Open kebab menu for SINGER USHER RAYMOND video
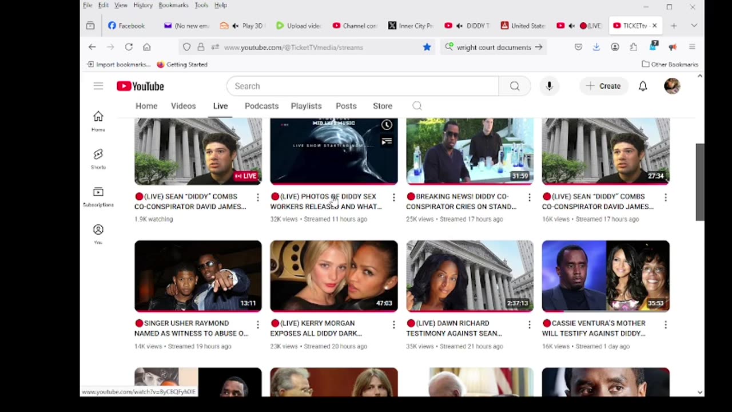The width and height of the screenshot is (732, 412). click(257, 324)
